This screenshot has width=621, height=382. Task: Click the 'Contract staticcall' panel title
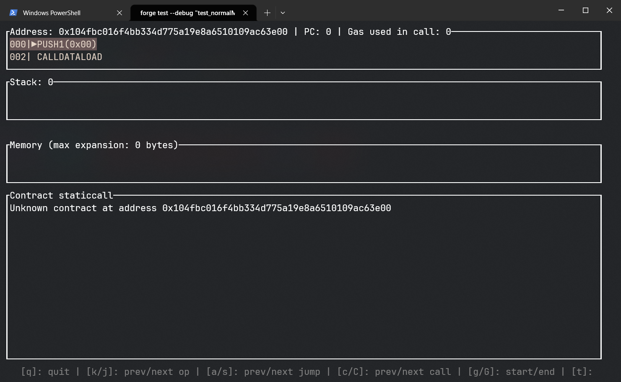click(x=61, y=196)
